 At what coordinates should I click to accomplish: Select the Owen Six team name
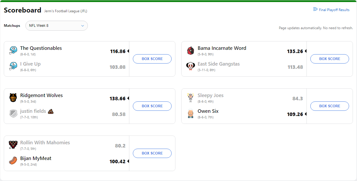pyautogui.click(x=208, y=111)
